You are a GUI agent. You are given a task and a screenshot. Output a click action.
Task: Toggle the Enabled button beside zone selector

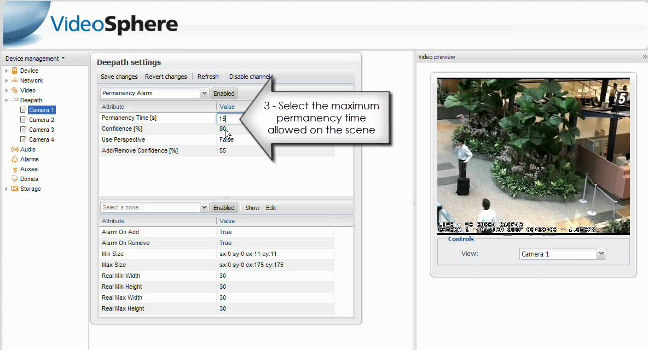pos(224,208)
